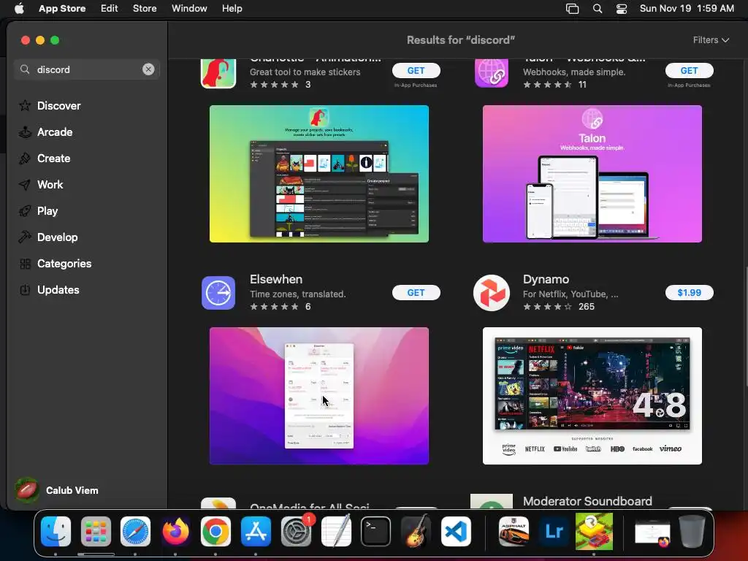View the Elsewhen screenshot preview
Viewport: 748px width, 561px height.
(319, 396)
